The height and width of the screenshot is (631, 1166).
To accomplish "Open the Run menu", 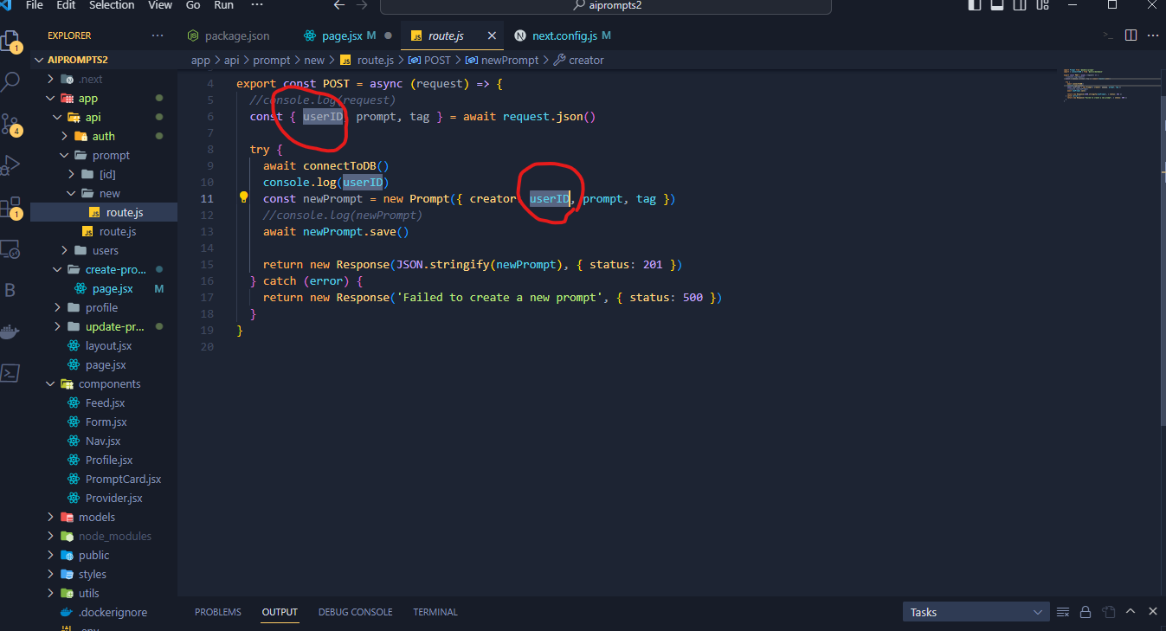I will point(223,5).
